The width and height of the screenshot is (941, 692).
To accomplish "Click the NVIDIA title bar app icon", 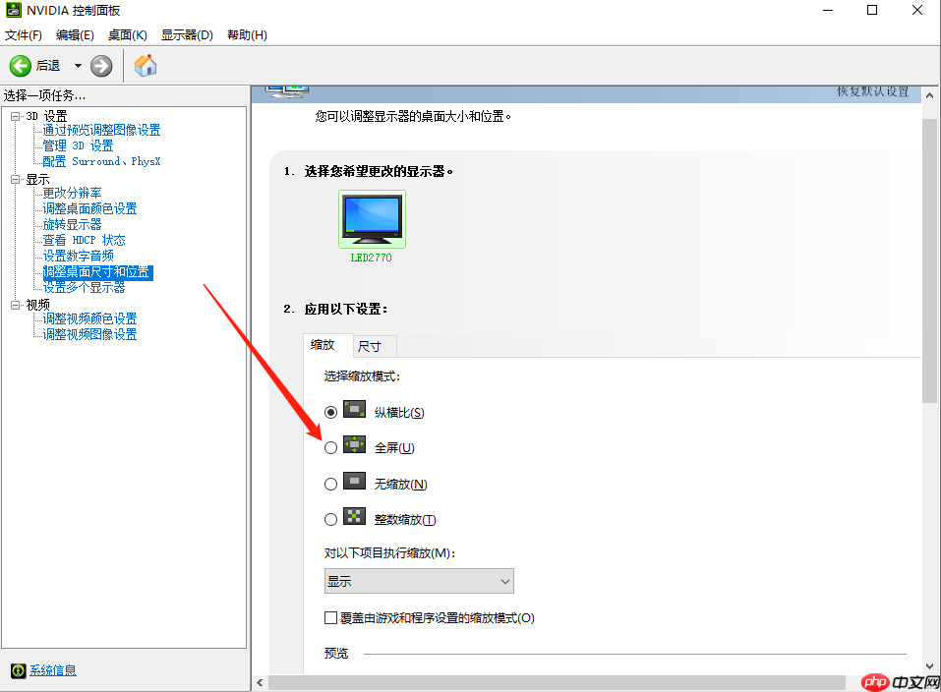I will [14, 10].
